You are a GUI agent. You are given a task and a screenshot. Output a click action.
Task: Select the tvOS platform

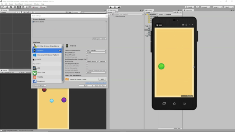point(47,59)
